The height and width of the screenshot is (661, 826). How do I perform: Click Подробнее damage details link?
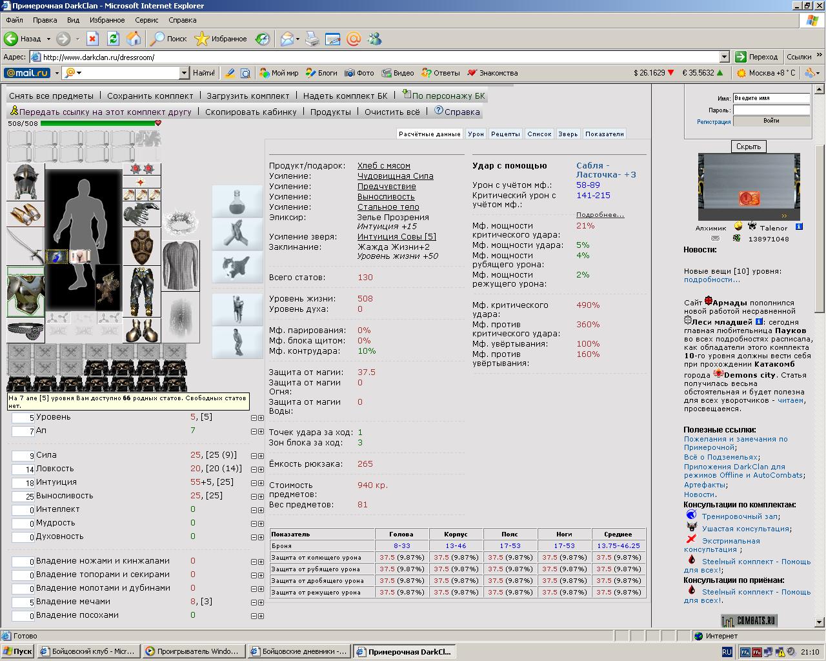(600, 214)
